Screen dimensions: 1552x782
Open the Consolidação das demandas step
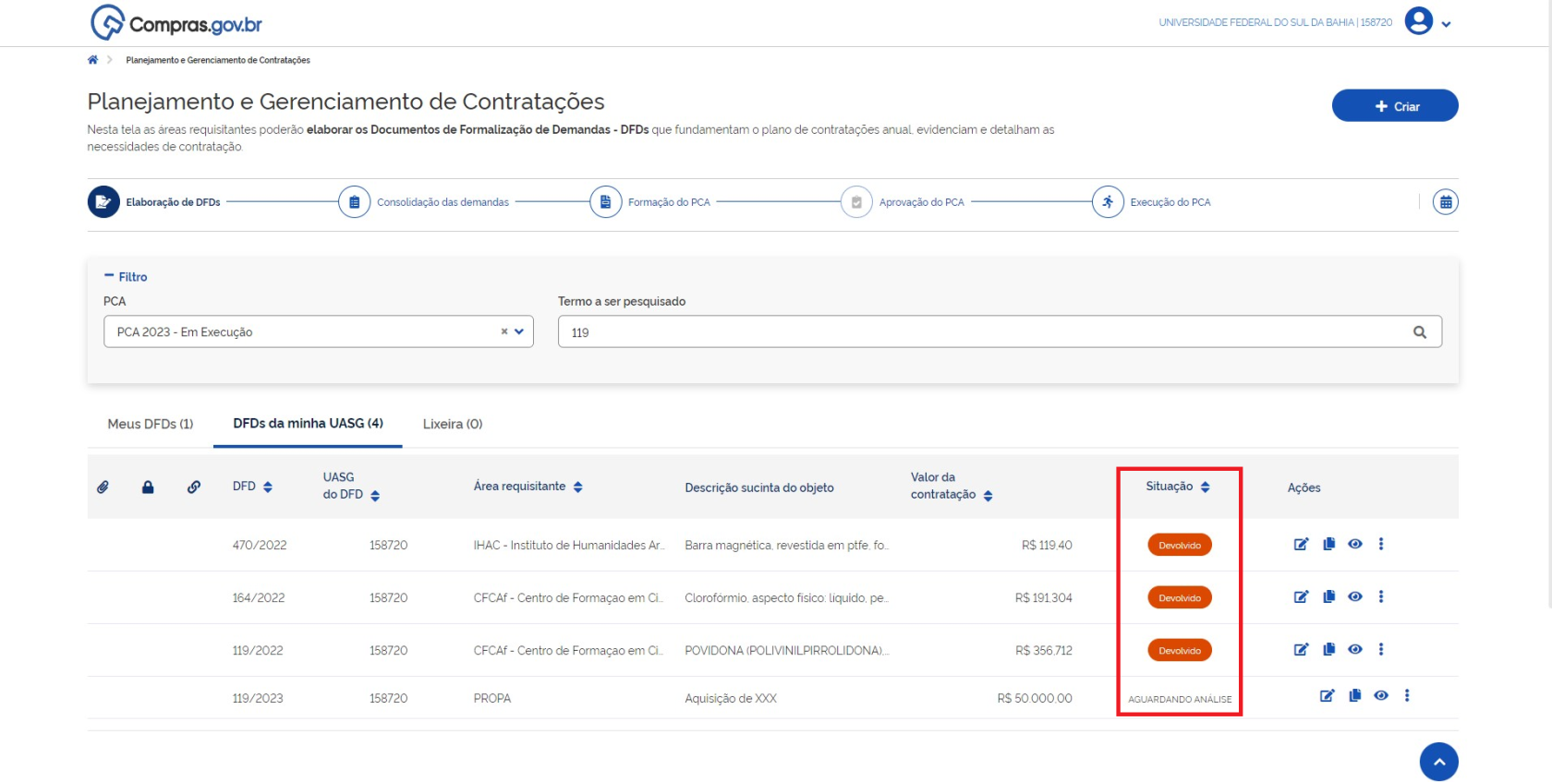pyautogui.click(x=354, y=202)
